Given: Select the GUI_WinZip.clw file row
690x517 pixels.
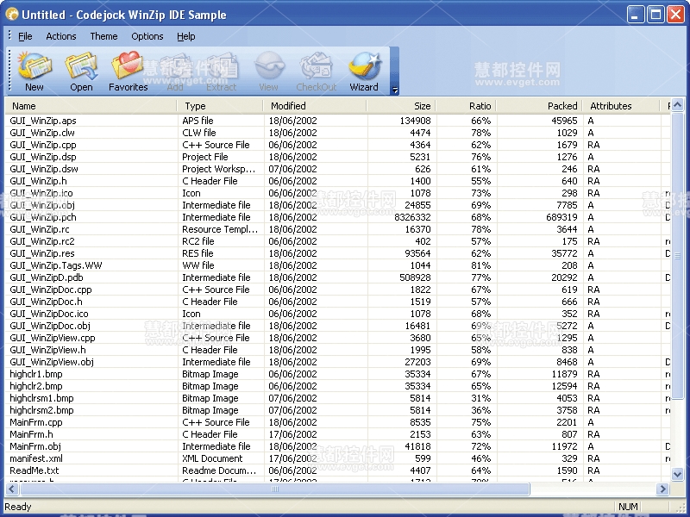Looking at the screenshot, I should pyautogui.click(x=338, y=133).
